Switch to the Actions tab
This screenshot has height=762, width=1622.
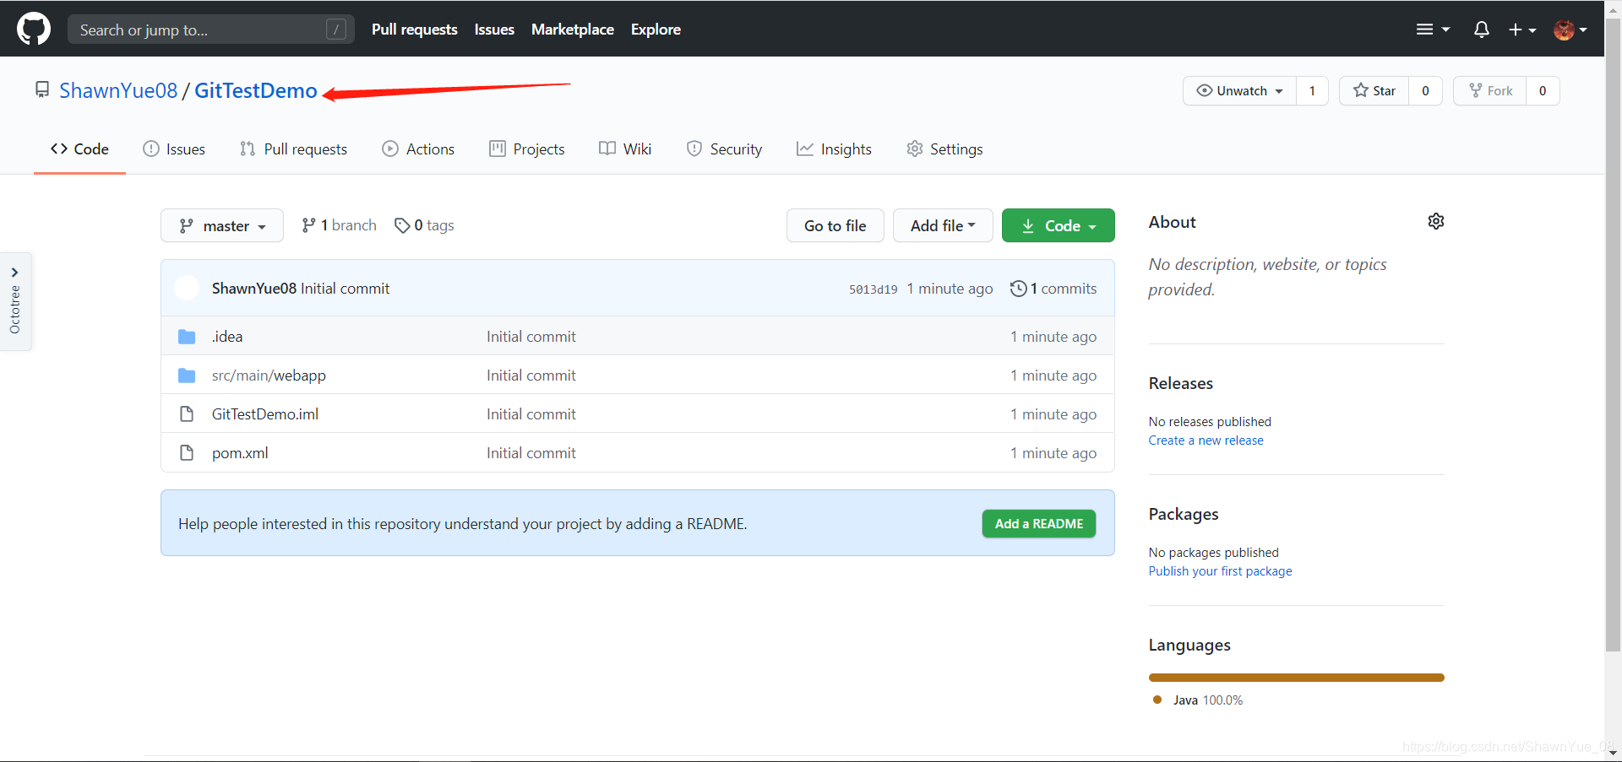pos(418,149)
